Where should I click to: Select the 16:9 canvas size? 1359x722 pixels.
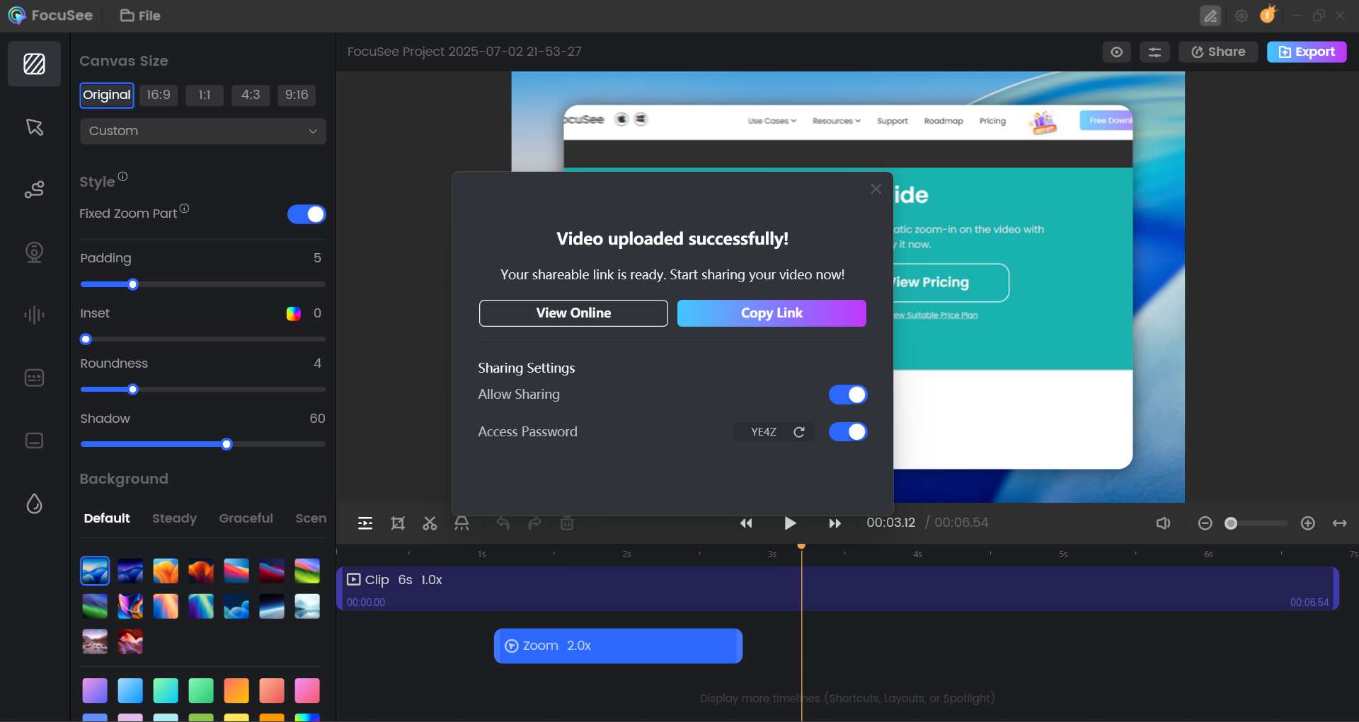pyautogui.click(x=159, y=95)
